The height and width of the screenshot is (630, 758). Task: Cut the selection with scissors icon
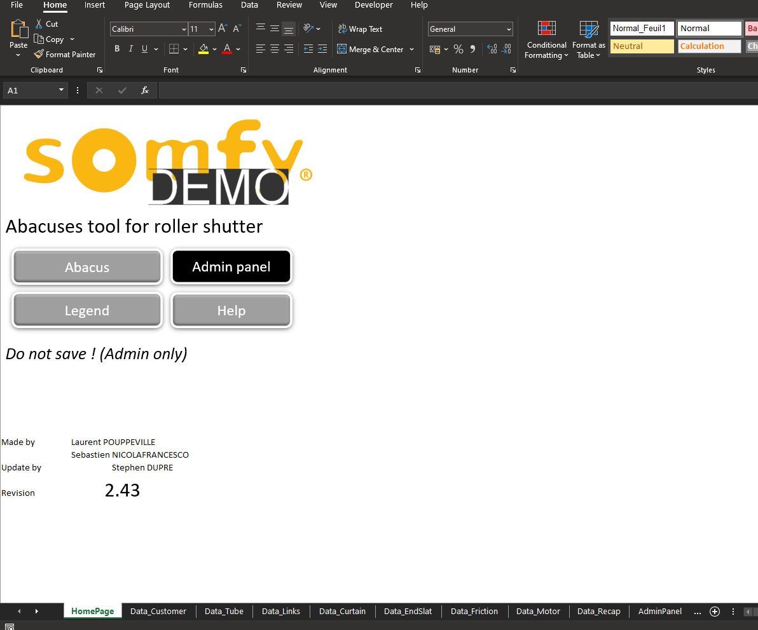point(39,24)
